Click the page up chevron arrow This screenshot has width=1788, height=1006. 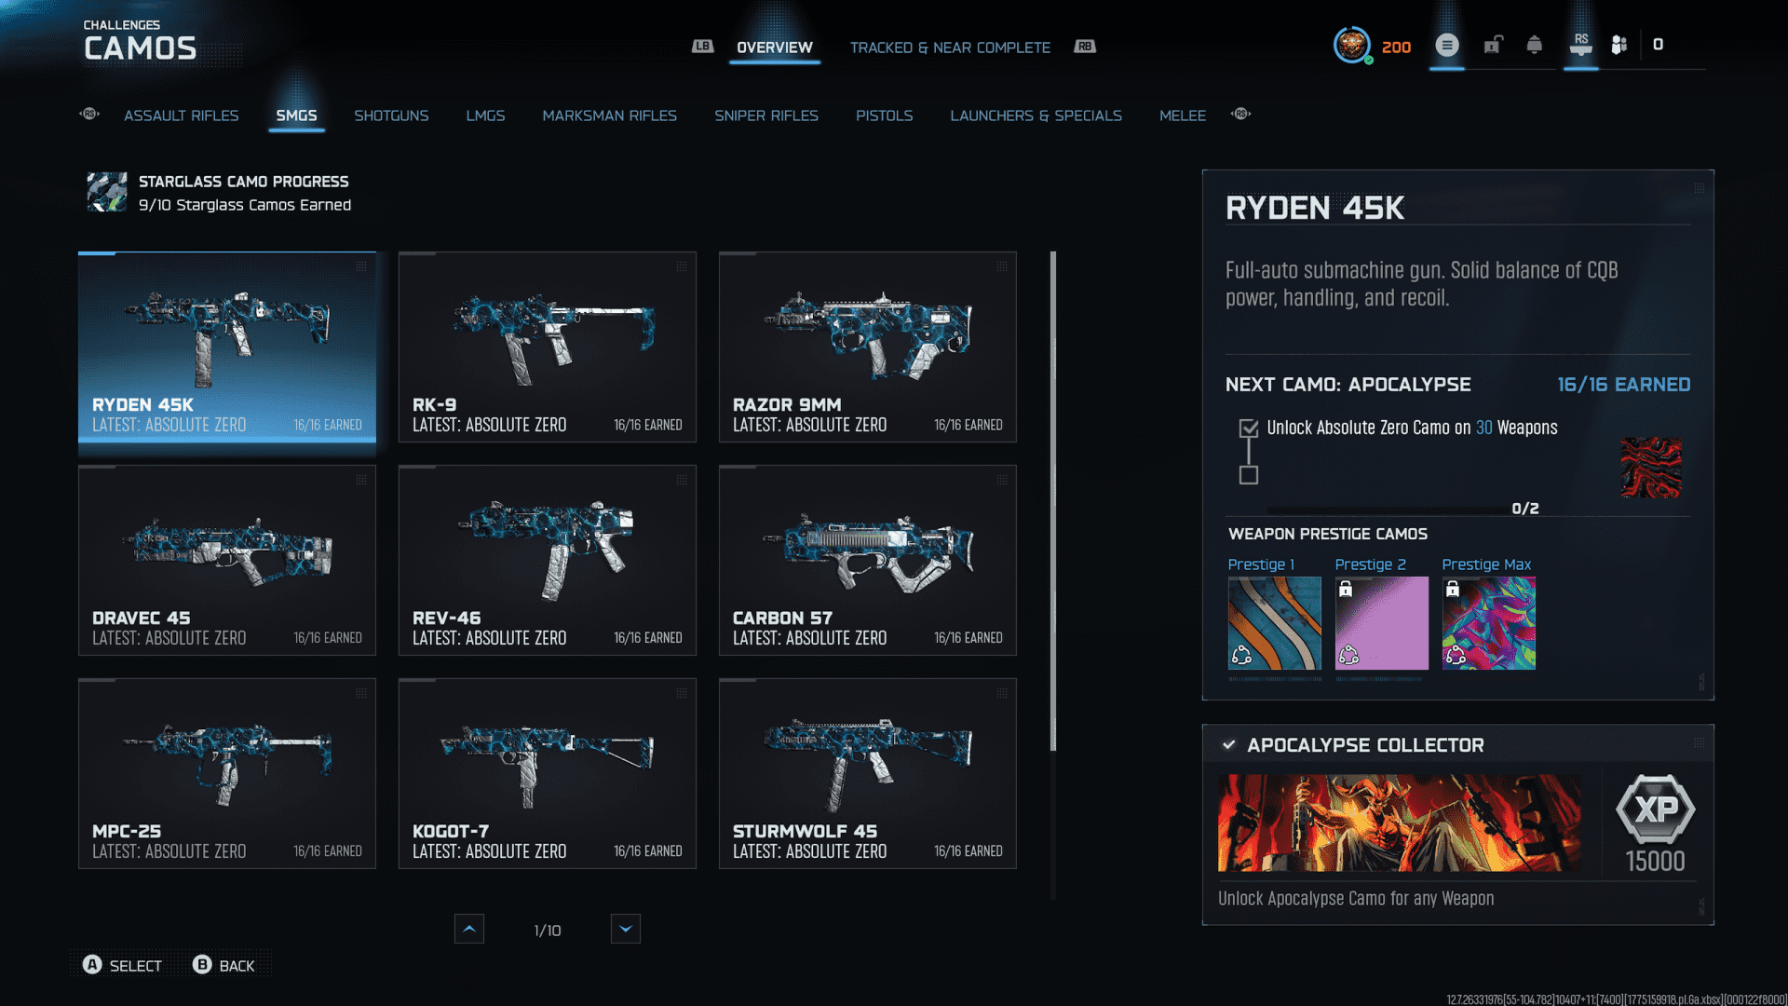469,929
